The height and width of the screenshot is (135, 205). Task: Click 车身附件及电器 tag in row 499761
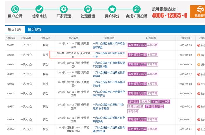(137, 74)
